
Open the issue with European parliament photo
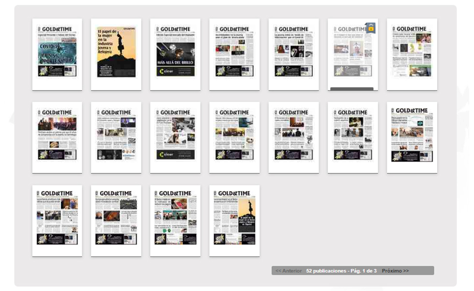click(x=116, y=221)
